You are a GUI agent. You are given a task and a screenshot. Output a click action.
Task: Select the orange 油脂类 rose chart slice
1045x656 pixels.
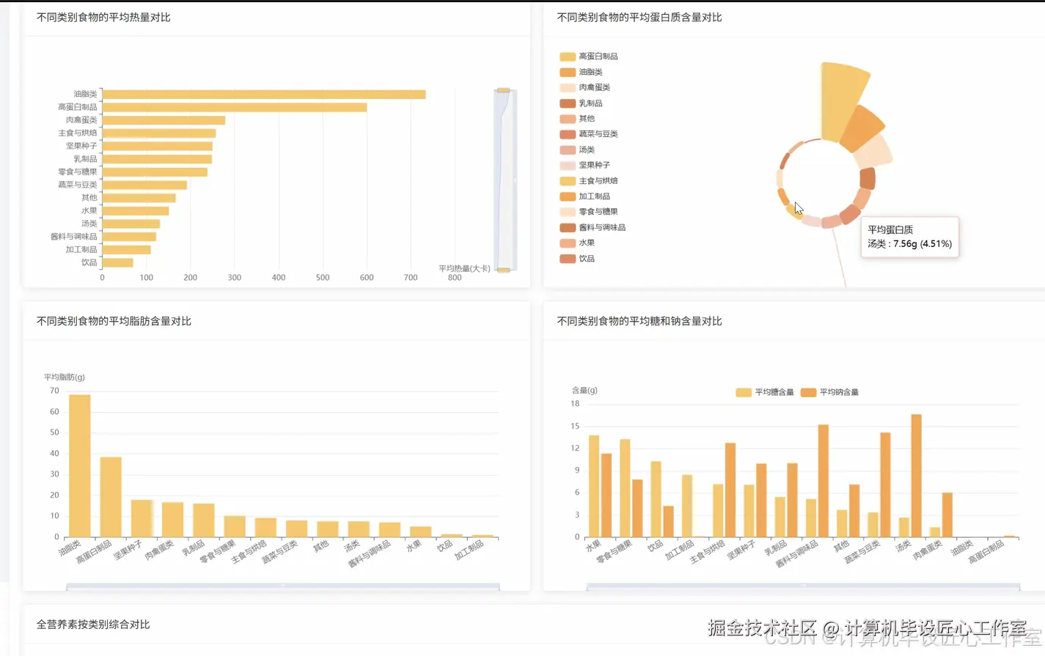click(x=862, y=129)
